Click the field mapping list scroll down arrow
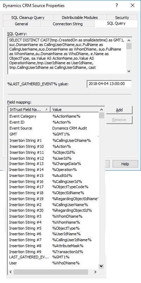This screenshot has width=141, height=283. point(101,266)
